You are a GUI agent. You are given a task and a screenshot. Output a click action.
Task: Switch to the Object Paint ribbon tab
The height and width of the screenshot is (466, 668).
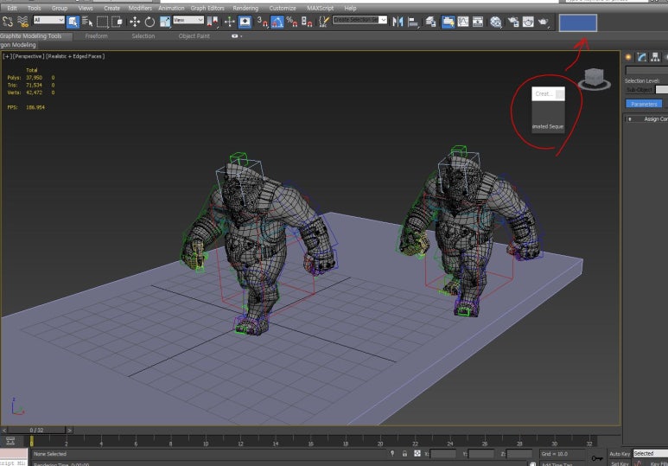[x=194, y=36]
